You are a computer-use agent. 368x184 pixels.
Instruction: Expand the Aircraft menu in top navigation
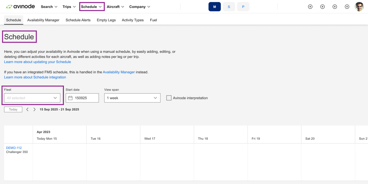115,7
